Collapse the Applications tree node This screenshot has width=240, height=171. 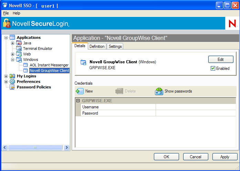[x=6, y=38]
